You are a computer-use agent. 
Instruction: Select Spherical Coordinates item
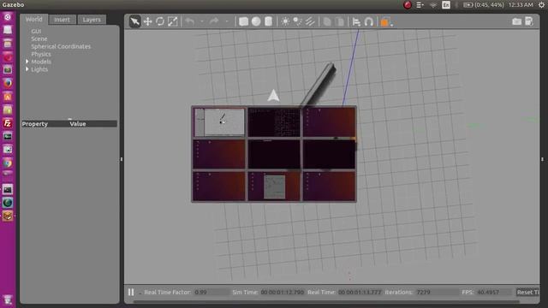tap(61, 46)
